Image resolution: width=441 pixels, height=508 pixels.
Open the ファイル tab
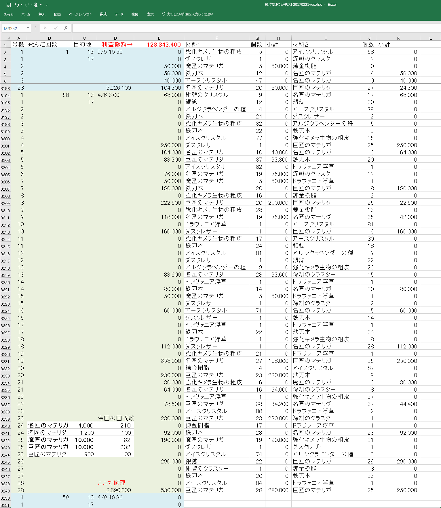8,14
